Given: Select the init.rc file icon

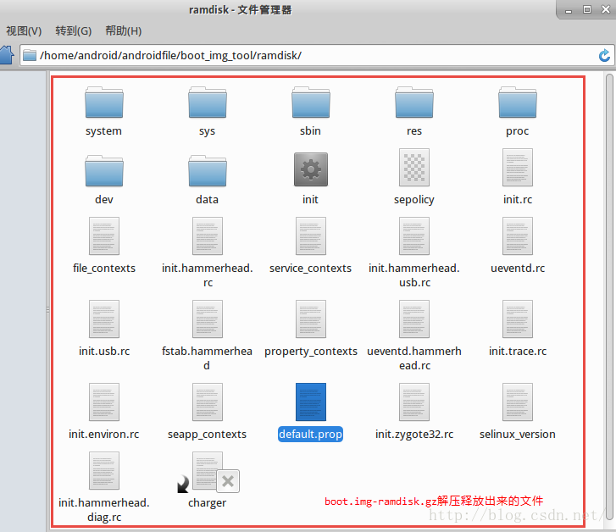Looking at the screenshot, I should 518,168.
